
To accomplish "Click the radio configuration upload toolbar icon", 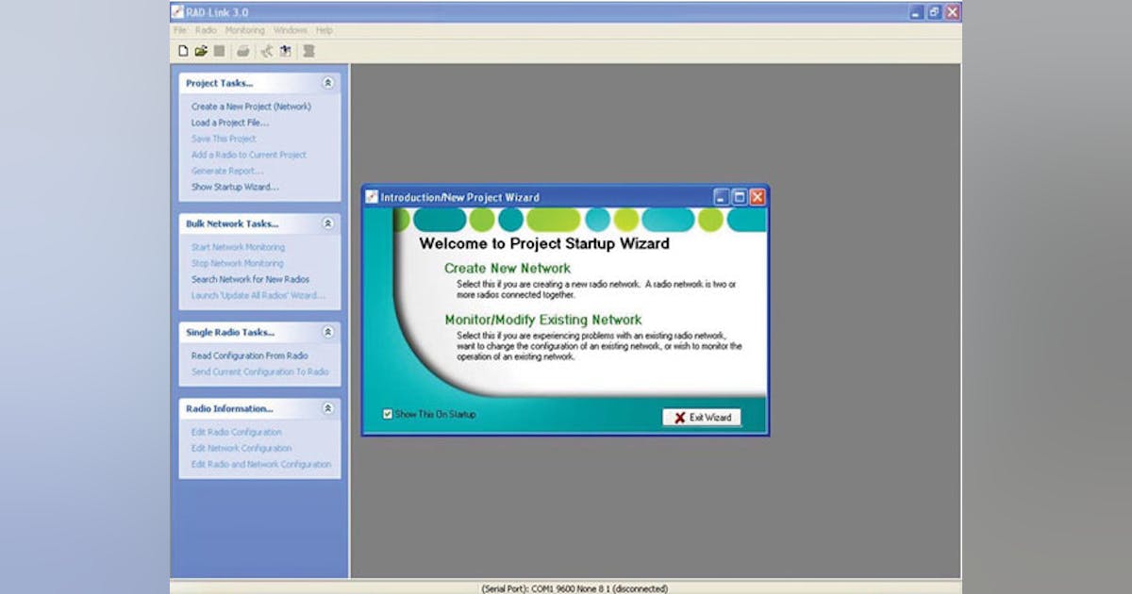I will [286, 52].
